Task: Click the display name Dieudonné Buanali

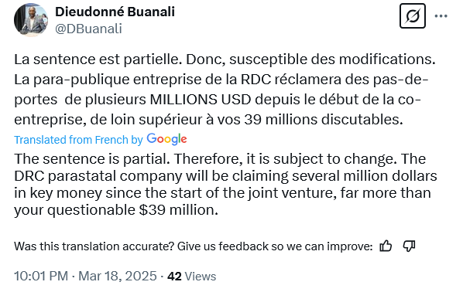Action: [x=115, y=12]
